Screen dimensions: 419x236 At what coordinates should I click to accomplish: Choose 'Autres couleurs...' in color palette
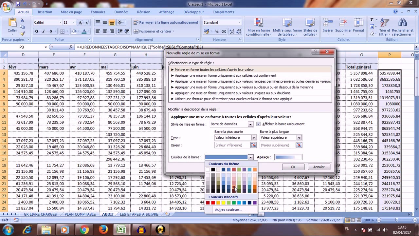click(229, 210)
